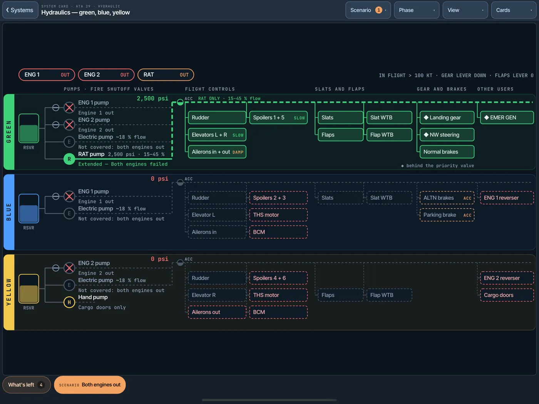Click the green ENG 1 pump crossed-out icon
Screen dimensions: 539x404
click(x=69, y=108)
